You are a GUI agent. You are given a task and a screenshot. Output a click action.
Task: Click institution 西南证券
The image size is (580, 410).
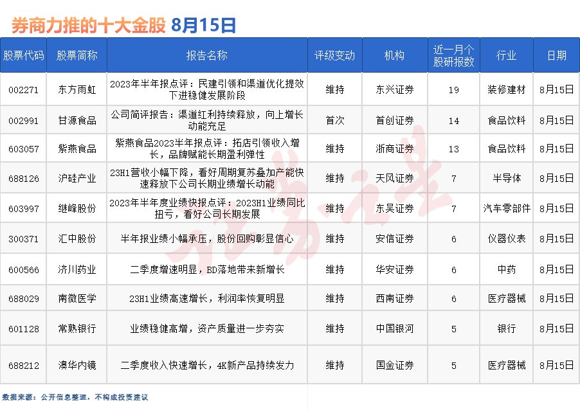395,298
